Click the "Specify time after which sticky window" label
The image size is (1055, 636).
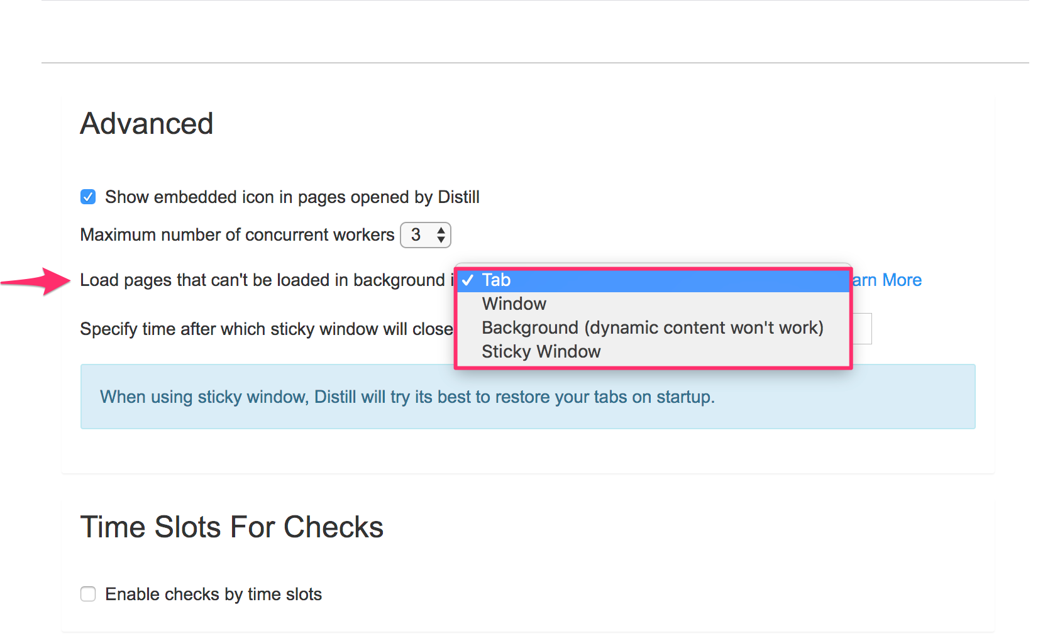(266, 329)
